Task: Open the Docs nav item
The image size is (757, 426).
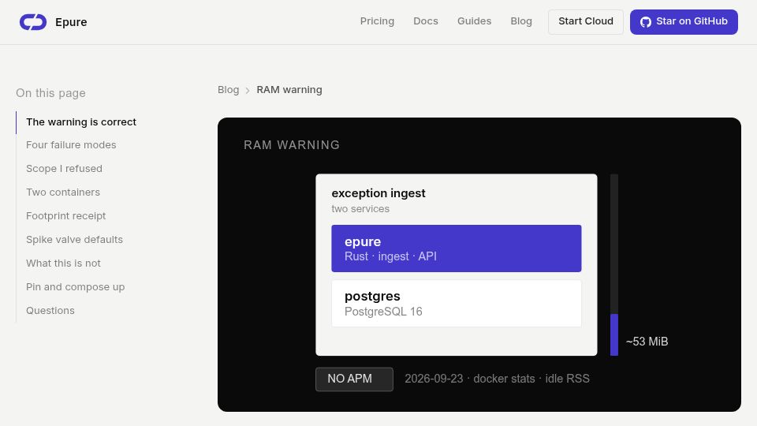Action: coord(426,21)
